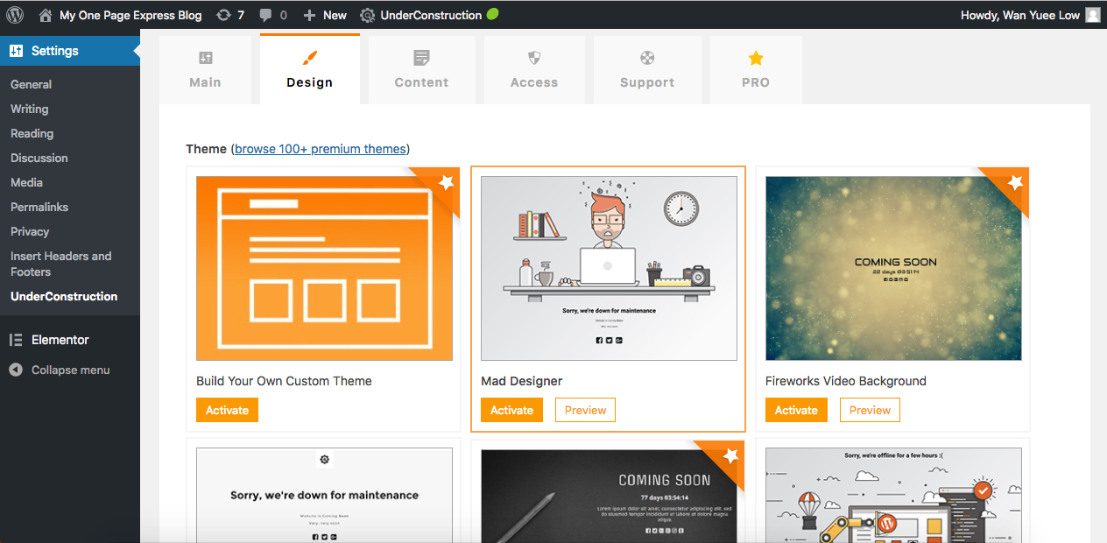1107x543 pixels.
Task: Click the comments count 0
Action: point(281,15)
